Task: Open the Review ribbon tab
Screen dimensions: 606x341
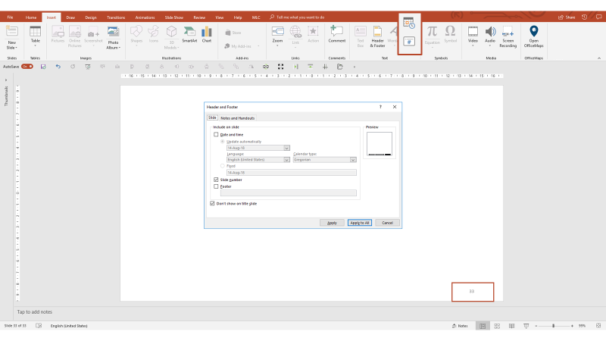Action: pyautogui.click(x=199, y=17)
